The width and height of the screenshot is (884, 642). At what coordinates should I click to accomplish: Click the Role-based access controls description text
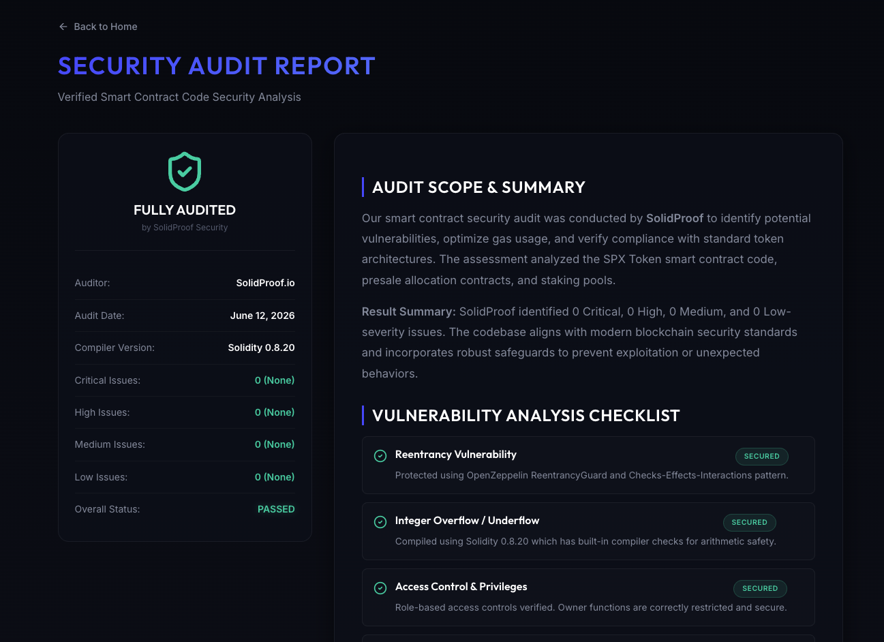pyautogui.click(x=591, y=607)
